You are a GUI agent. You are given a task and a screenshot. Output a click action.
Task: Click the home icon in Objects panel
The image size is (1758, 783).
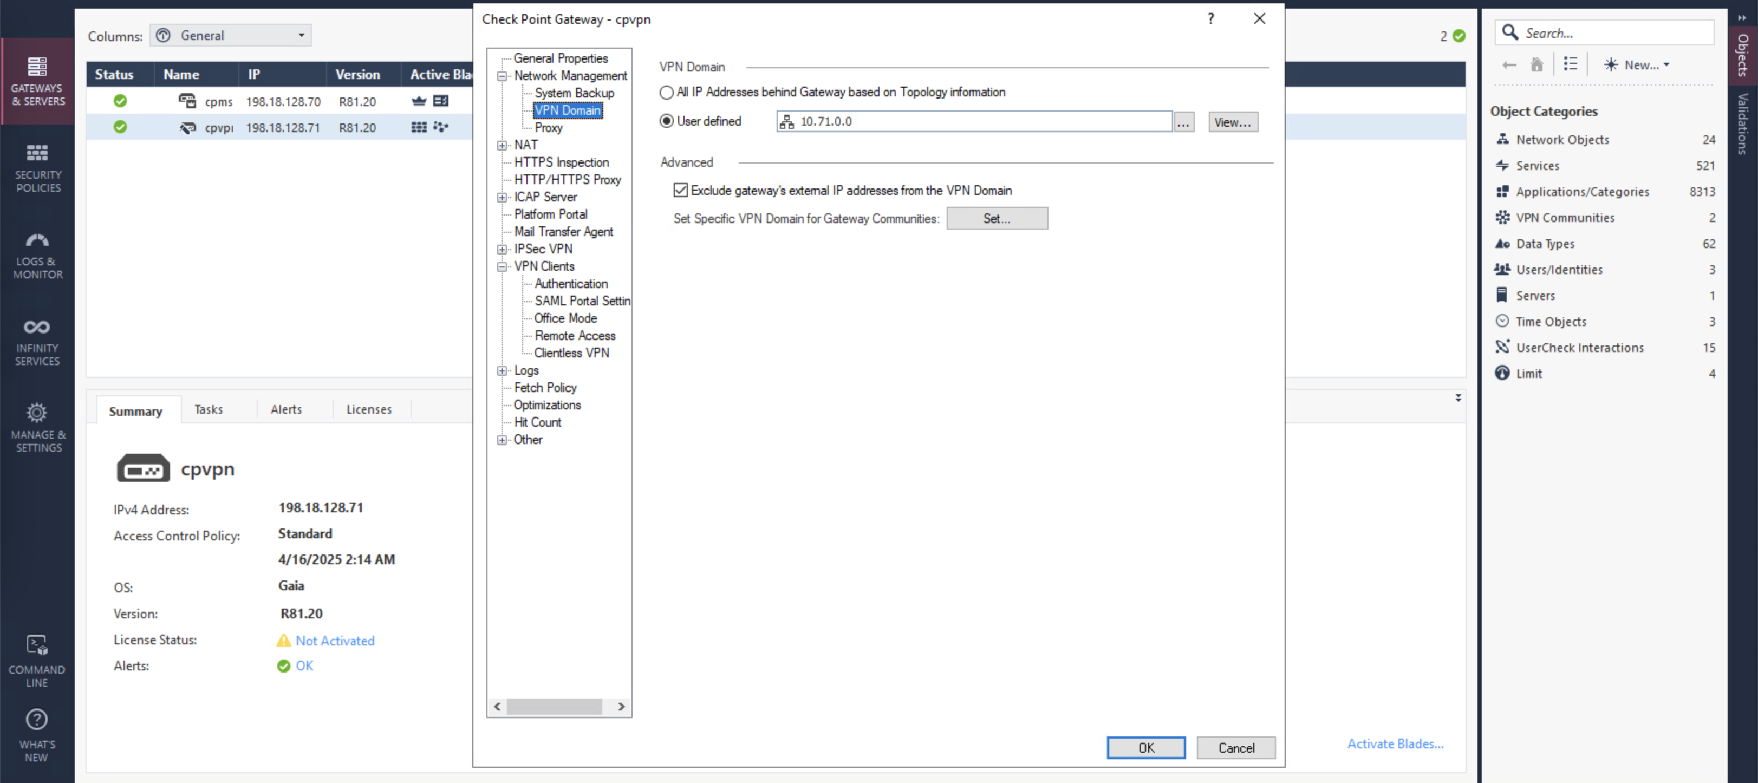point(1536,65)
